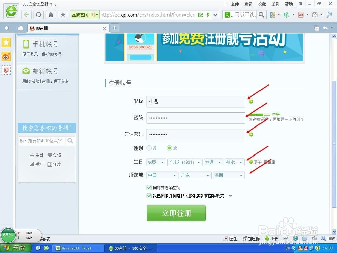Click the scrollbar down arrow

pyautogui.click(x=334, y=232)
